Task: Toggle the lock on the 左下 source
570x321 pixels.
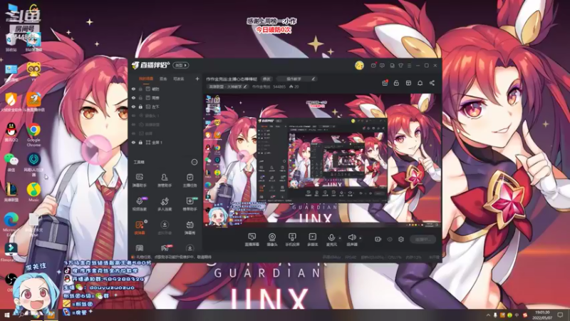Action: pyautogui.click(x=140, y=106)
